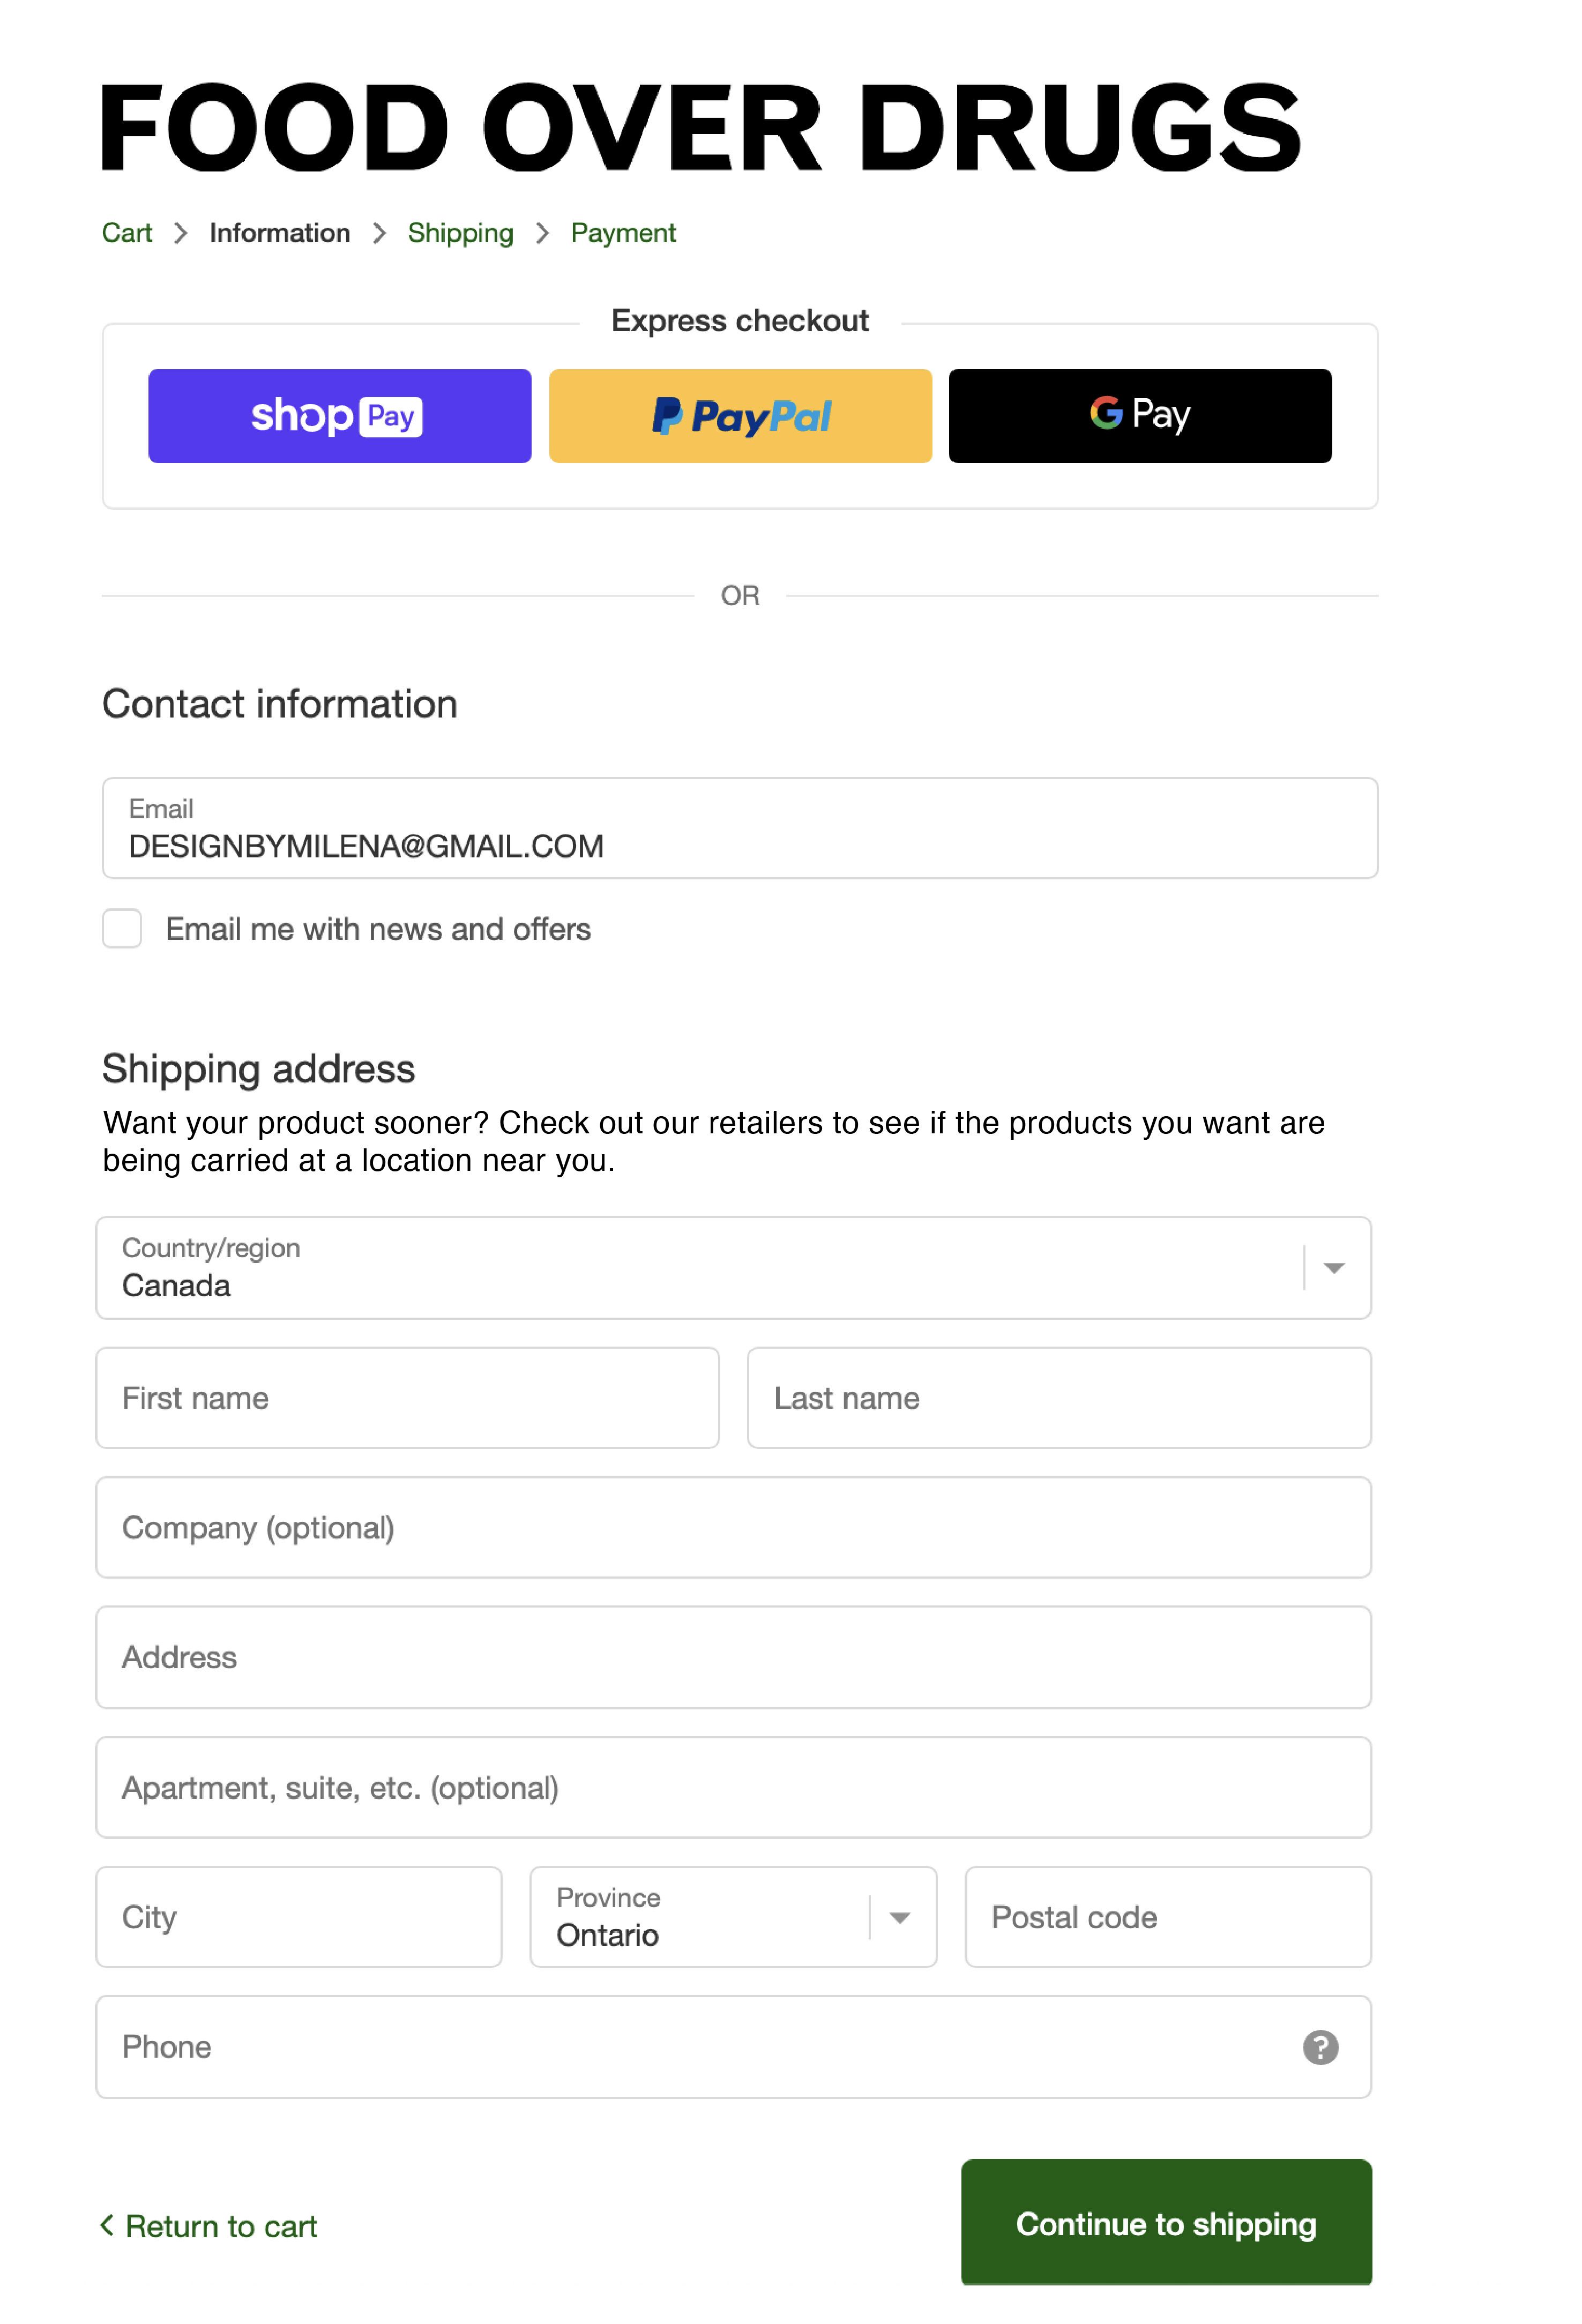
Task: Click the Shop Pay express checkout button
Action: coord(339,416)
